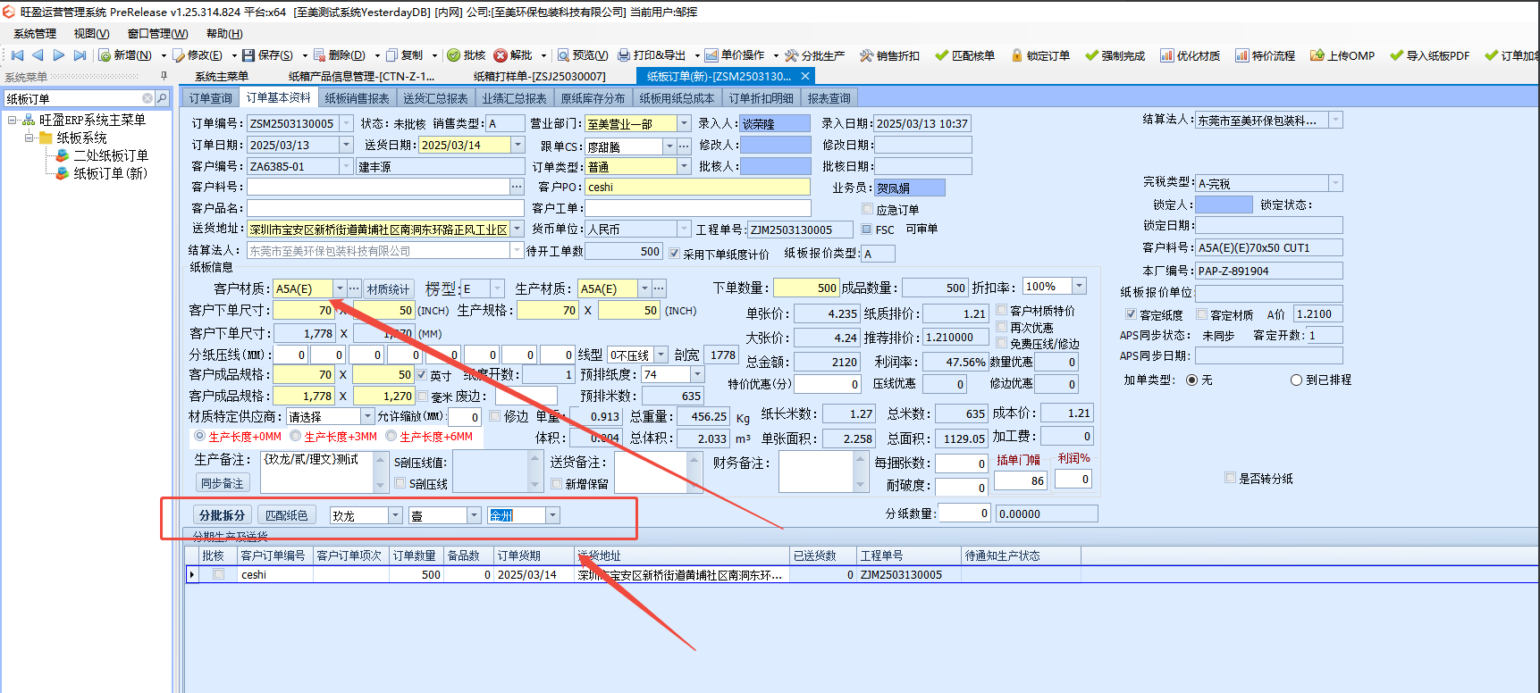Open 纸板订单 (新) tree item
Viewport: 1540px width, 693px height.
[x=110, y=173]
